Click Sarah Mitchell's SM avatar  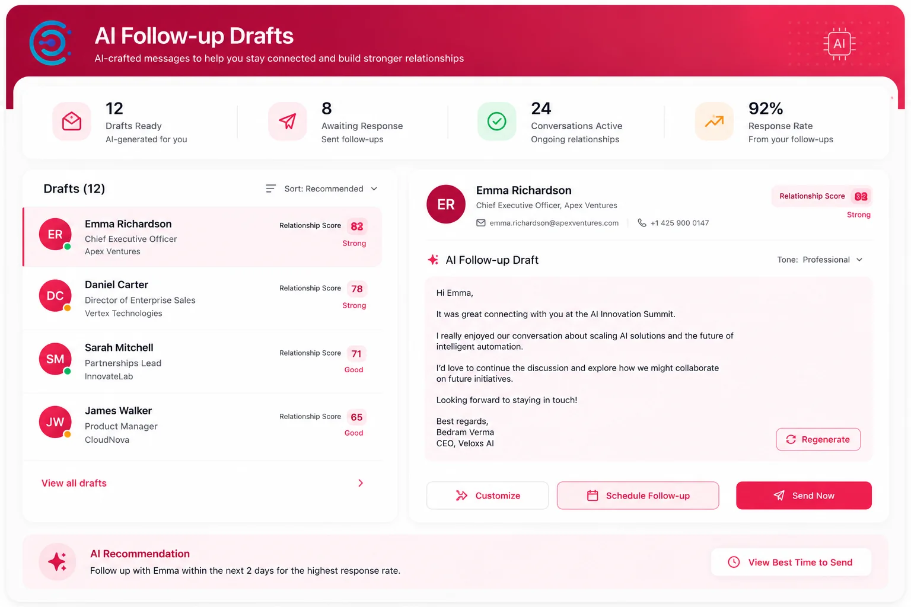pos(55,359)
